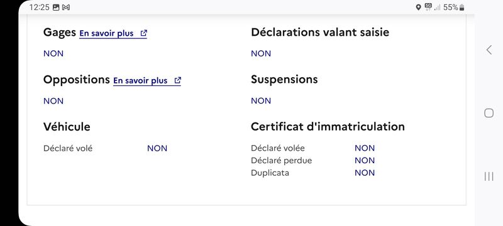
Task: Tap gallery image notification icon
Action: coord(56,8)
